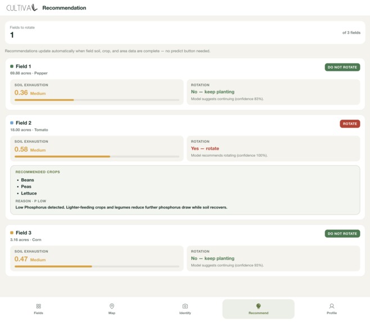
Task: Select Lettuce in recommended crops
Action: [29, 193]
